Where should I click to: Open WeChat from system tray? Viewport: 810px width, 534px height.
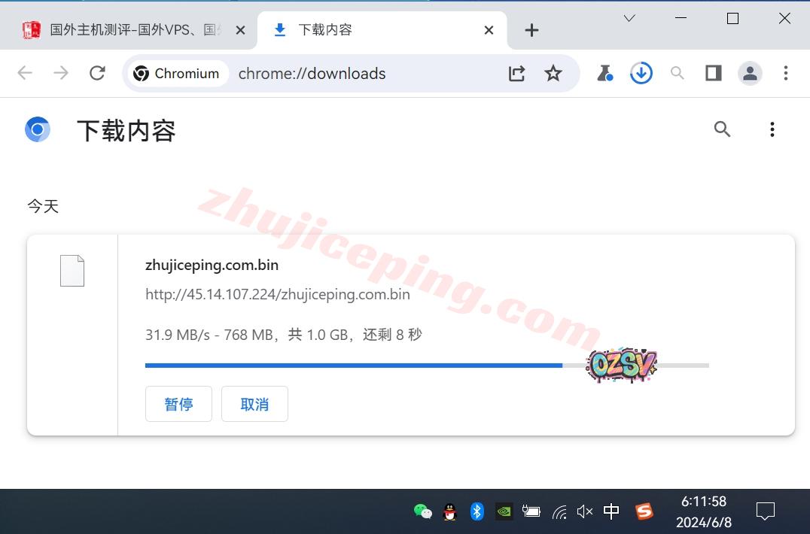coord(423,511)
